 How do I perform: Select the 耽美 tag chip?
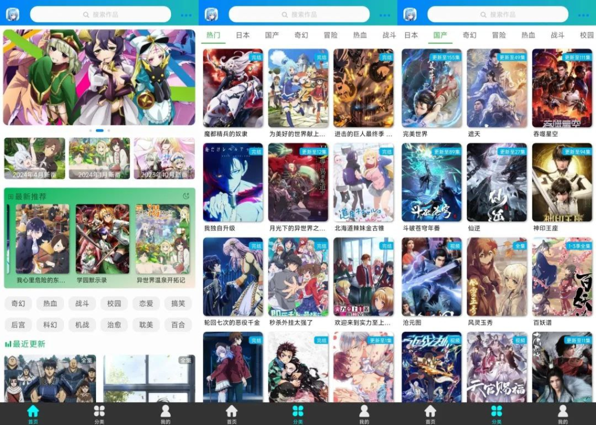tap(146, 325)
